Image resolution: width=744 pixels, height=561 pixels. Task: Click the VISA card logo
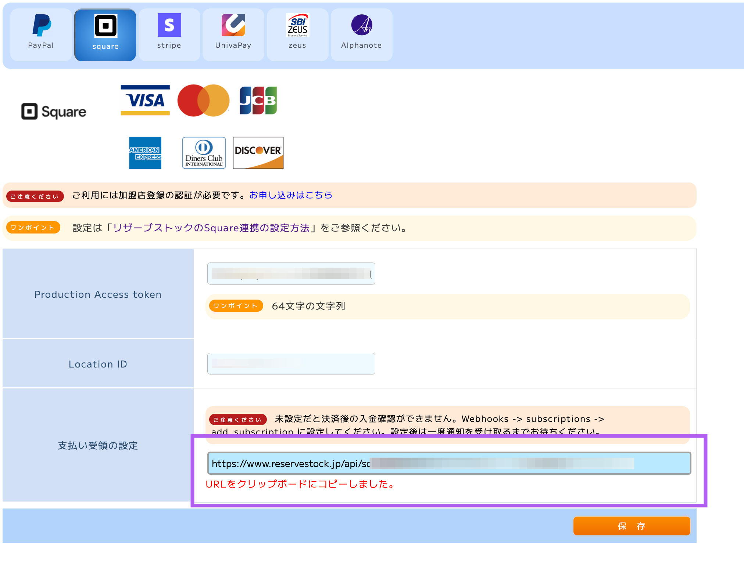coord(145,100)
